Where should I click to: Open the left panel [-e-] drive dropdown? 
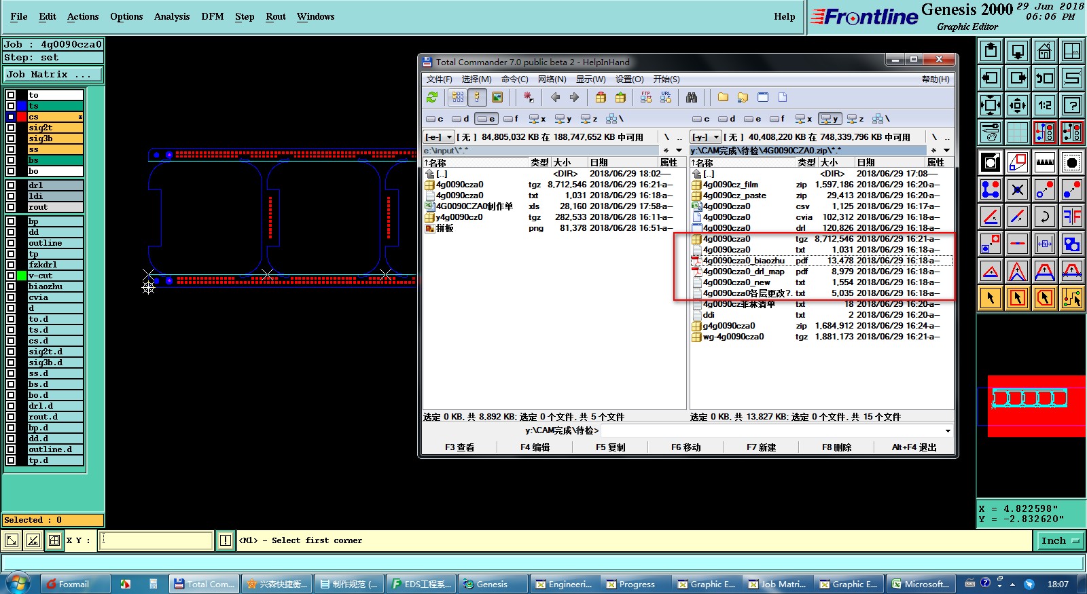(439, 137)
